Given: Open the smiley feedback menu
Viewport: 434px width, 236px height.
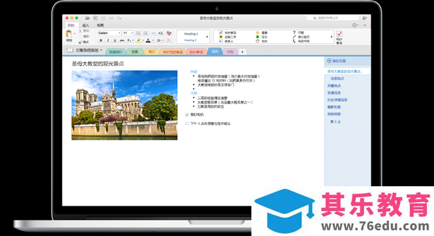Looking at the screenshot, I should (x=355, y=25).
